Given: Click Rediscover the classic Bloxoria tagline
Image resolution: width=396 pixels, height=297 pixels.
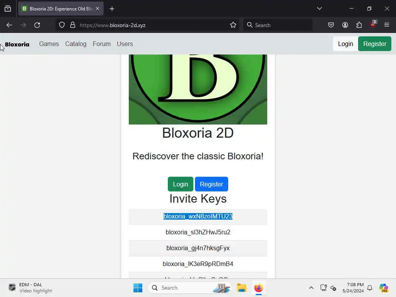Looking at the screenshot, I should (198, 156).
